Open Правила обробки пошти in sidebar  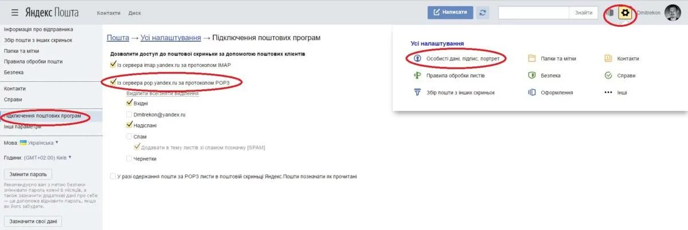click(x=33, y=61)
